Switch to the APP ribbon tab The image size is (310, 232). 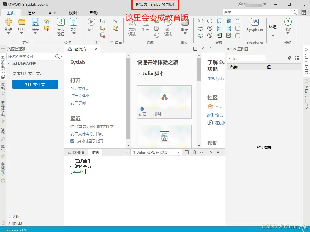click(52, 13)
